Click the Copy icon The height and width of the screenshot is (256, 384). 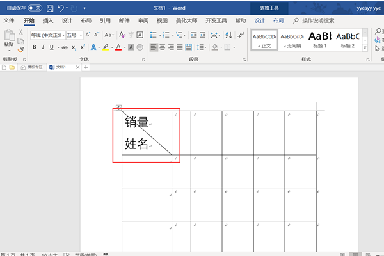(21, 41)
